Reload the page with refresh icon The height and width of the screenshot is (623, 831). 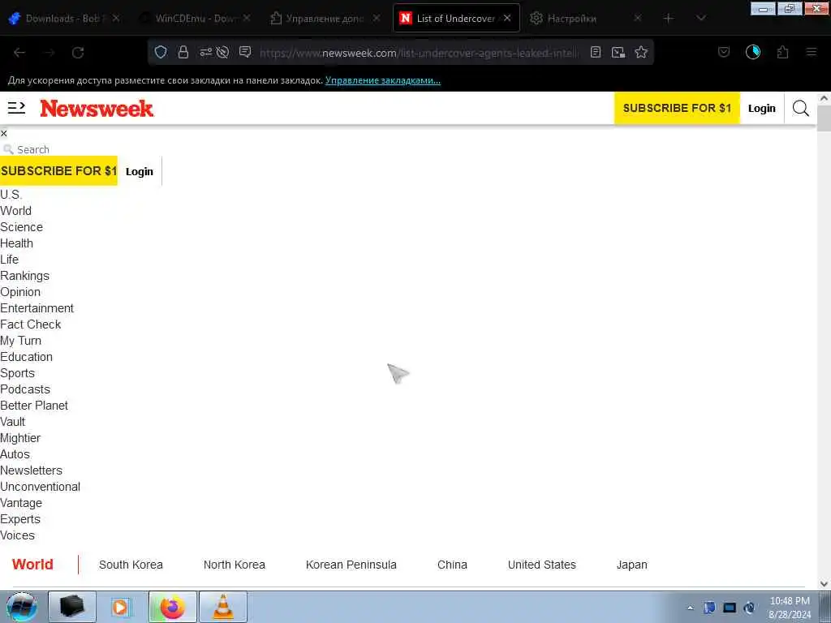point(78,52)
